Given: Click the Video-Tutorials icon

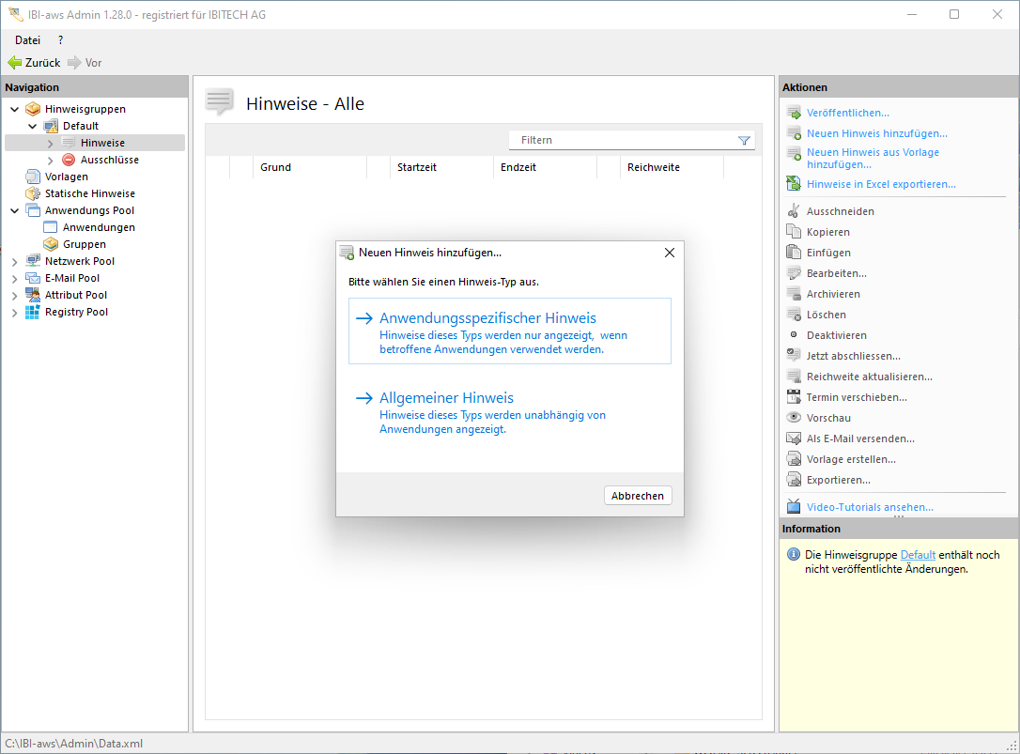Looking at the screenshot, I should pos(794,507).
